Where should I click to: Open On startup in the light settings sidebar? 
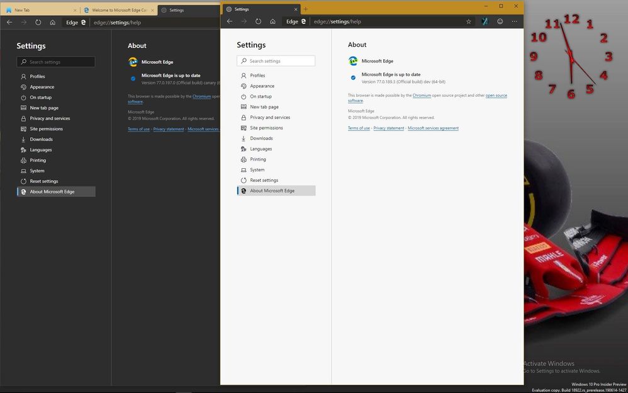[x=276, y=96]
